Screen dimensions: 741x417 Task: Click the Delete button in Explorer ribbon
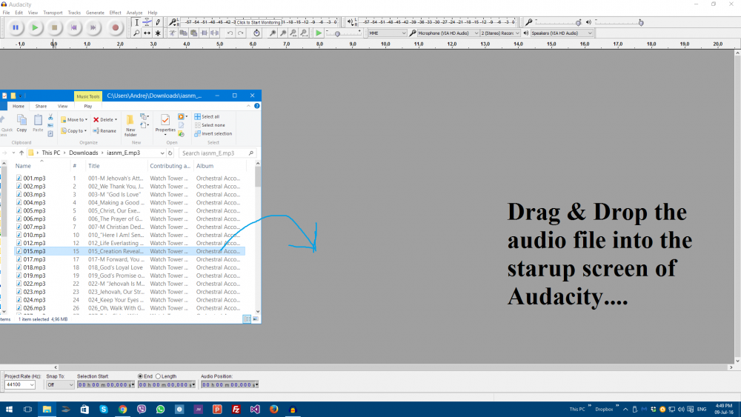105,120
